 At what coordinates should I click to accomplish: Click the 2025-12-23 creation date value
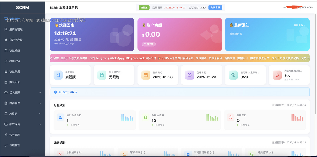pos(206,77)
